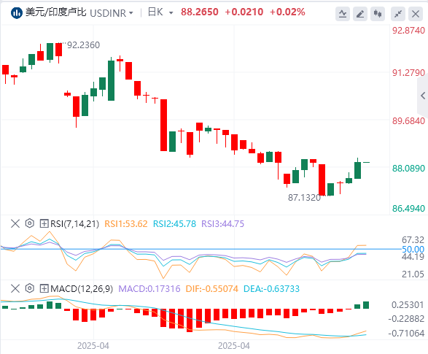Click the collapse fullscreen arrows icon
Image resolution: width=428 pixels, height=354 pixels.
coord(398,14)
